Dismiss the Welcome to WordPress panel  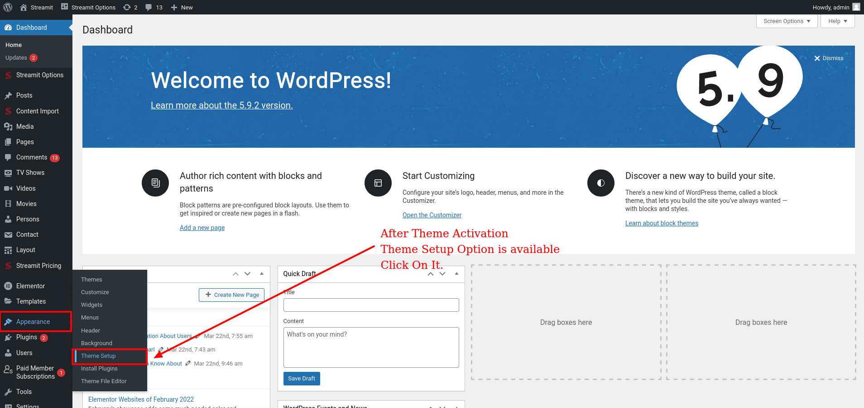point(829,58)
